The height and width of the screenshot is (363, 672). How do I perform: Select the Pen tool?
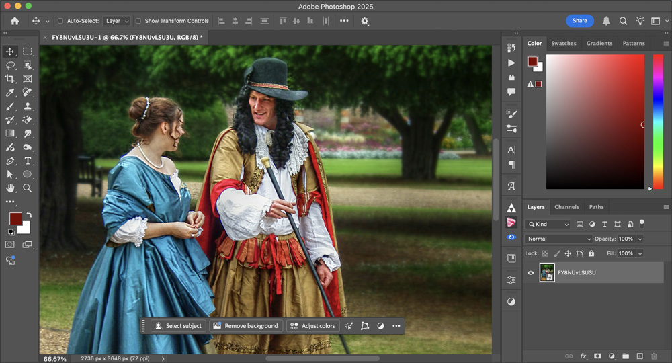coord(10,161)
